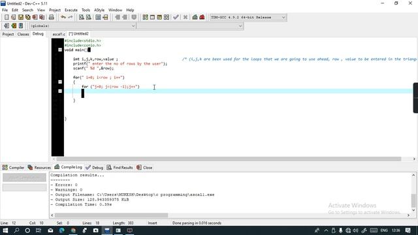Click the ENG language indicator
Screen dimensions: 418x235
click(384, 230)
